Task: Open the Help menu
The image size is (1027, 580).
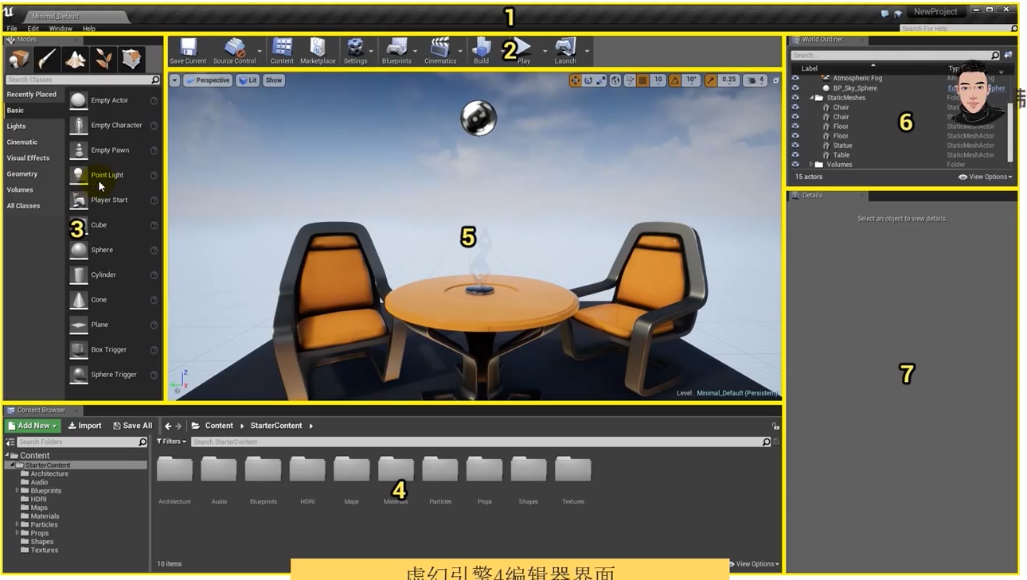Action: [x=89, y=29]
